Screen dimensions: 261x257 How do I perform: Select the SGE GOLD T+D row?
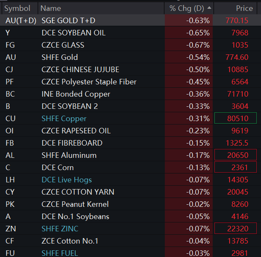point(130,20)
